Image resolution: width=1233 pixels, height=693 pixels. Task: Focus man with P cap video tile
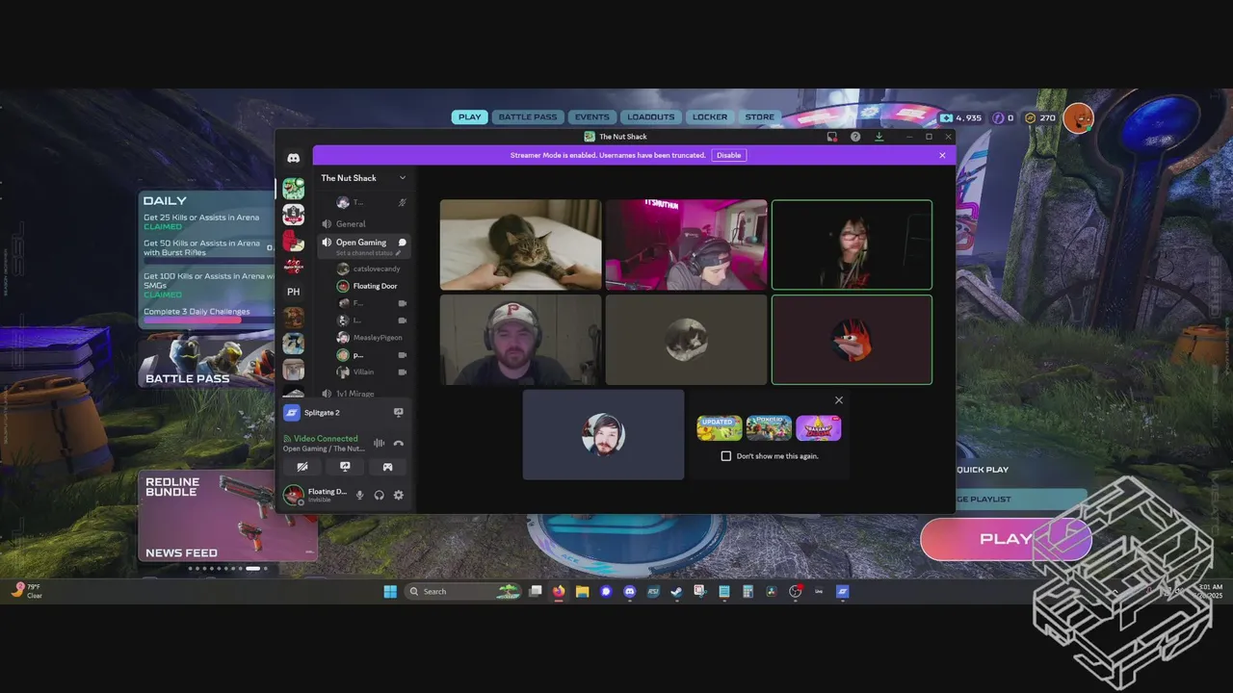tap(520, 340)
